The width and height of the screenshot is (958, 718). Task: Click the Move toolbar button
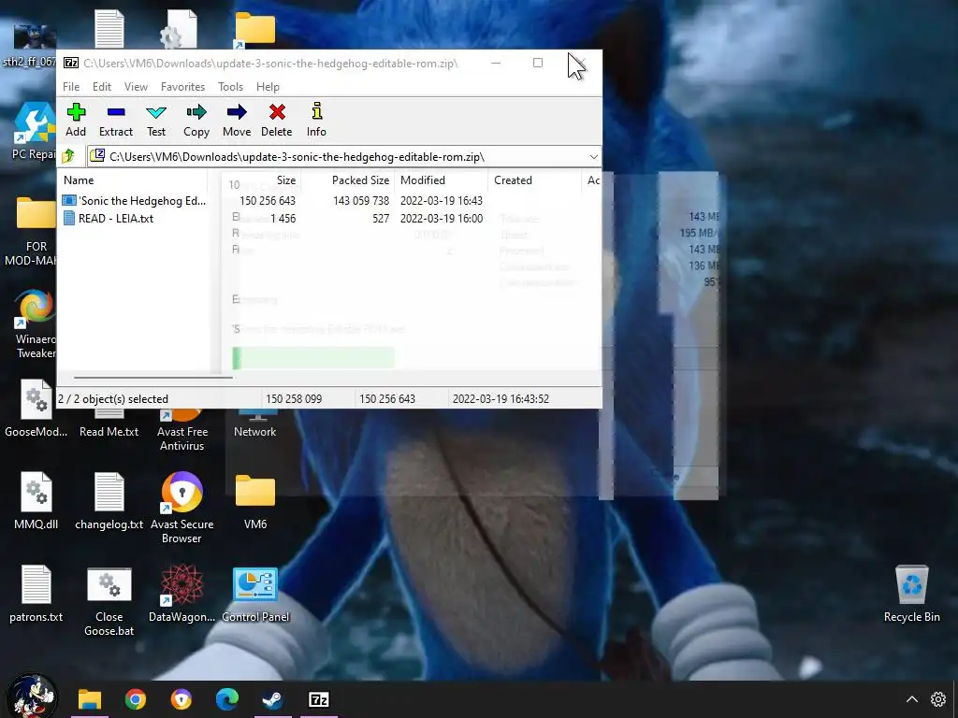(237, 121)
